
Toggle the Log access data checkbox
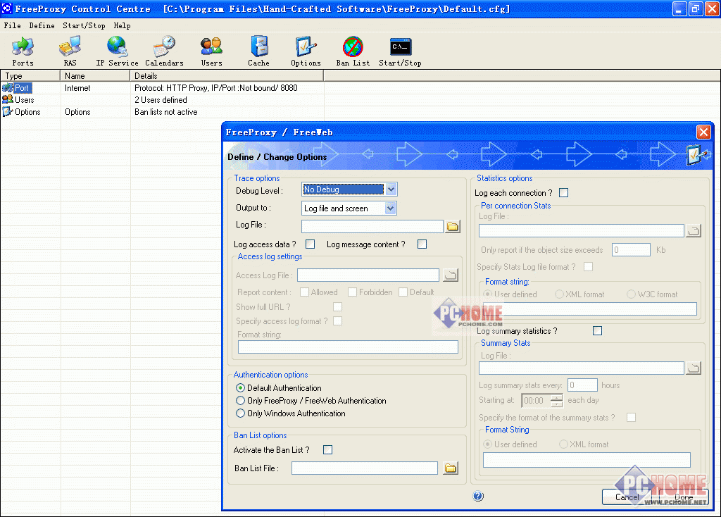coord(311,244)
